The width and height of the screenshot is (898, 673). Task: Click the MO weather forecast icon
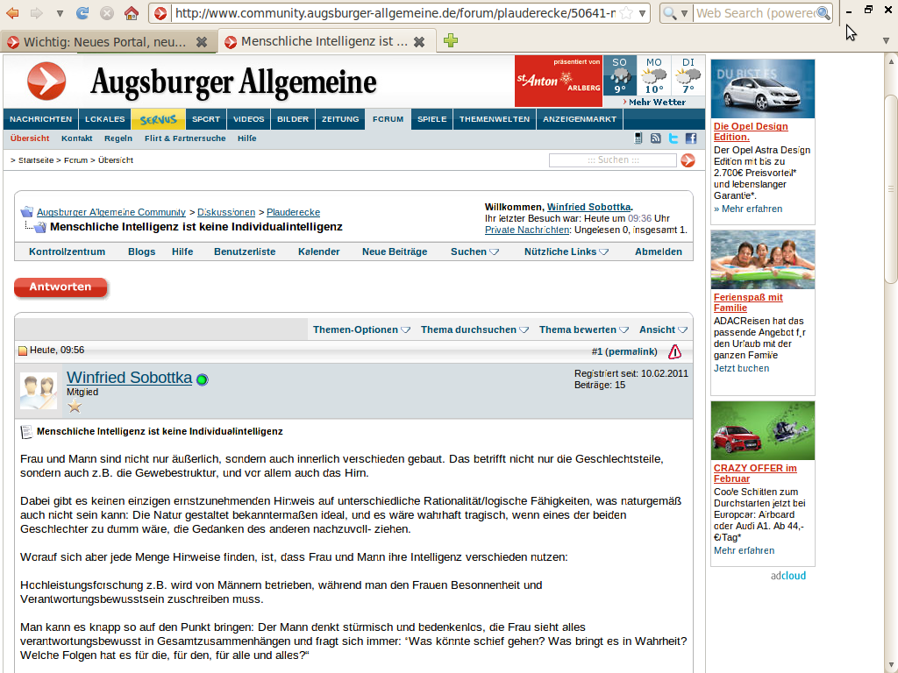tap(654, 75)
